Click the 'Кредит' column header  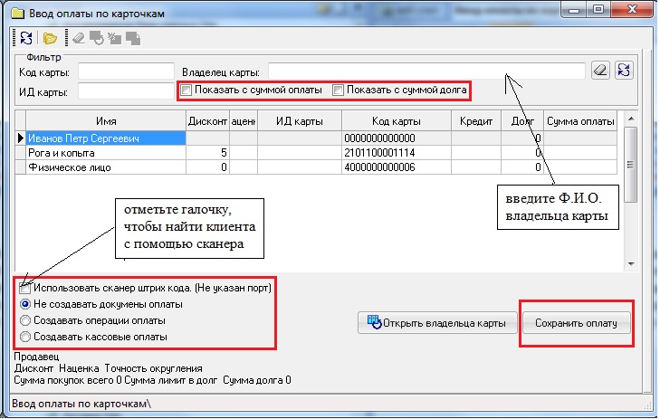(x=476, y=121)
